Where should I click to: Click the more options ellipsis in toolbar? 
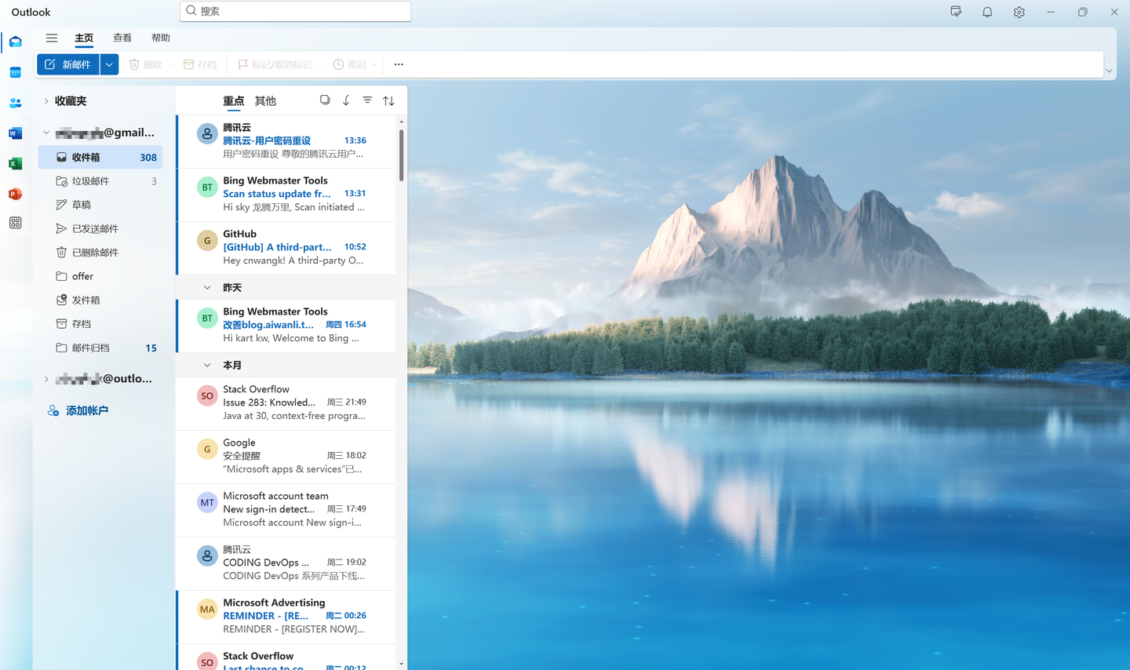click(399, 64)
